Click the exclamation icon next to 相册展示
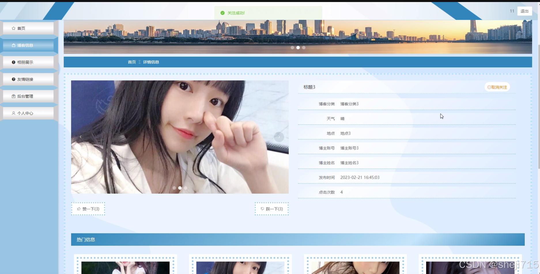The height and width of the screenshot is (274, 540). tap(13, 62)
